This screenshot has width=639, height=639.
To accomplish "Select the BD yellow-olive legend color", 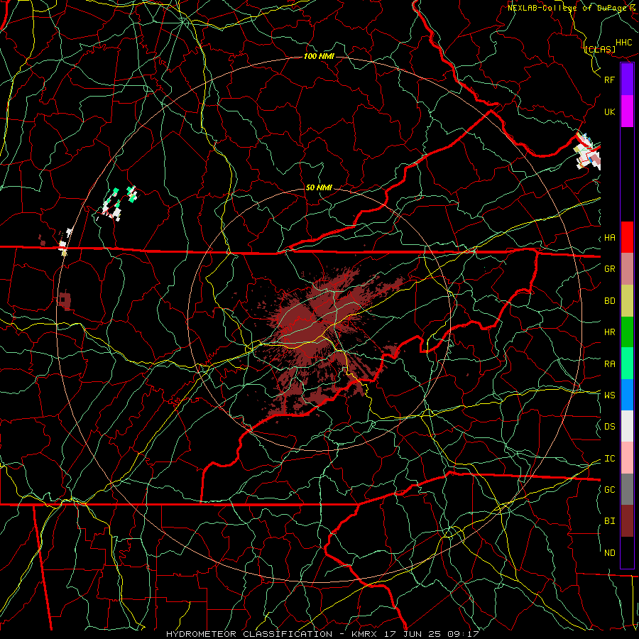I will (627, 300).
